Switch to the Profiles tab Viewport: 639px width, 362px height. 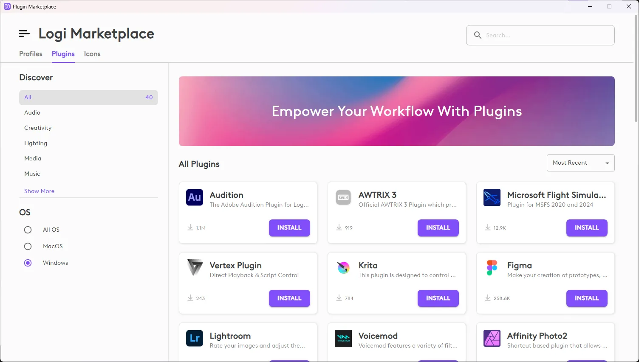31,54
